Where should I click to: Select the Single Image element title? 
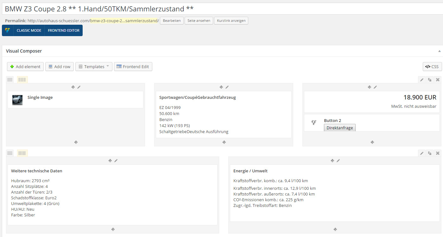click(x=40, y=98)
